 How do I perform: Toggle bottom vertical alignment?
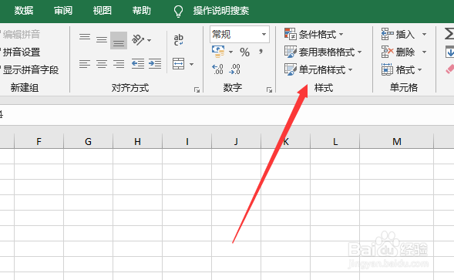coord(119,41)
